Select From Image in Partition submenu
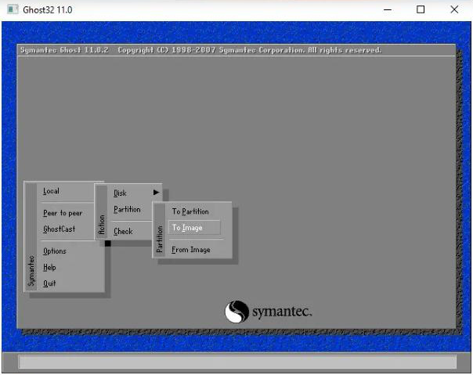Viewport: 473px width, 375px height. click(x=191, y=250)
